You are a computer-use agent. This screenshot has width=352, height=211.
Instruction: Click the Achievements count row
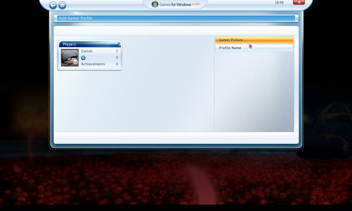tap(100, 64)
